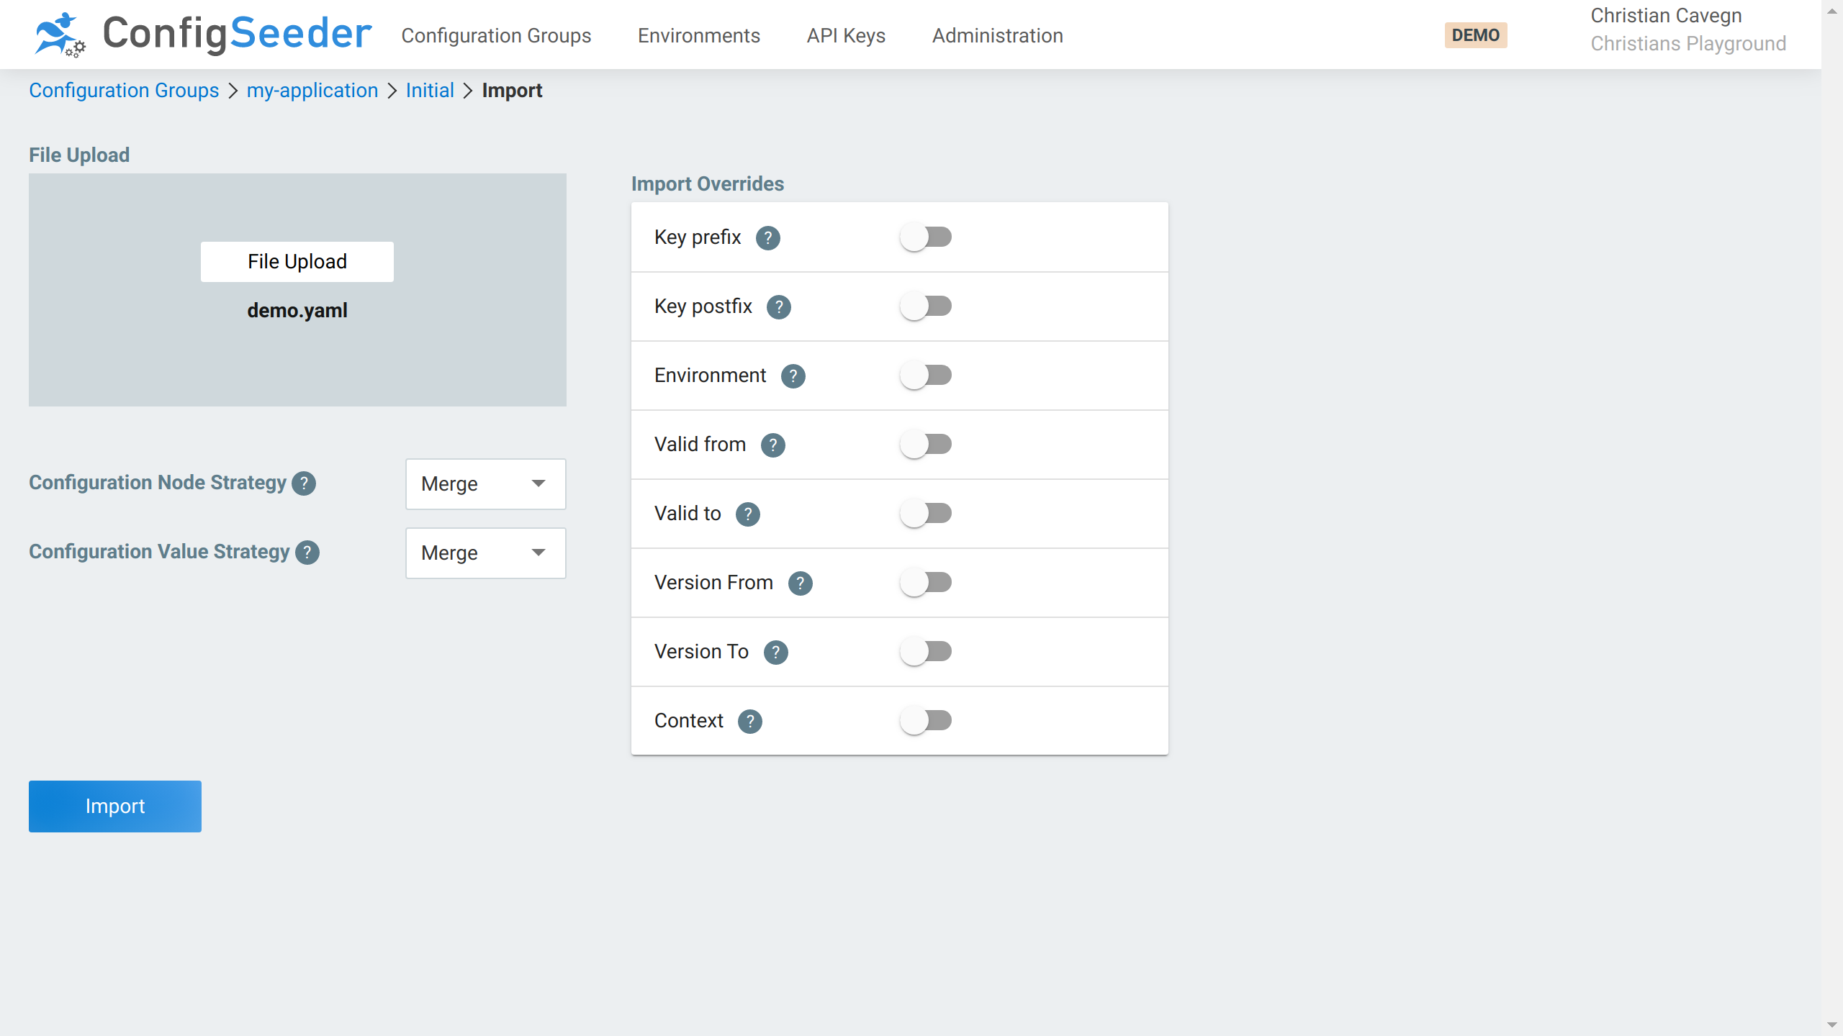Click the Import button
The width and height of the screenshot is (1843, 1036).
click(114, 806)
